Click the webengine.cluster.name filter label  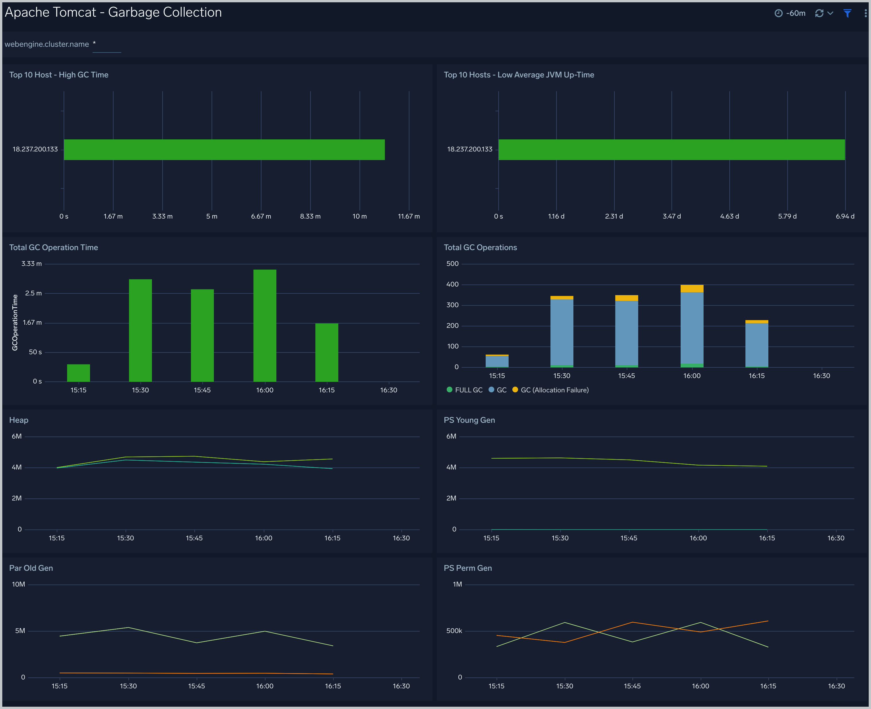click(46, 44)
